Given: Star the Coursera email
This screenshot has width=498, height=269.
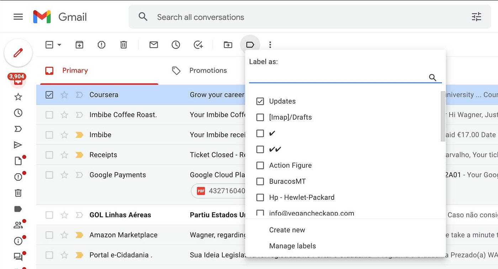Looking at the screenshot, I should (x=64, y=95).
